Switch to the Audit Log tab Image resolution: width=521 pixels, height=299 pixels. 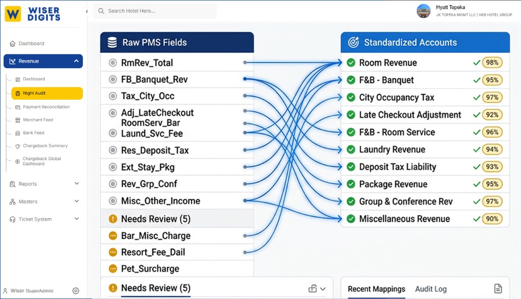coord(431,288)
